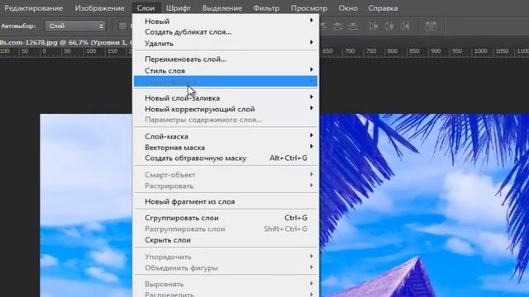Click distribute left edges icon
The image size is (529, 297).
coord(374,26)
